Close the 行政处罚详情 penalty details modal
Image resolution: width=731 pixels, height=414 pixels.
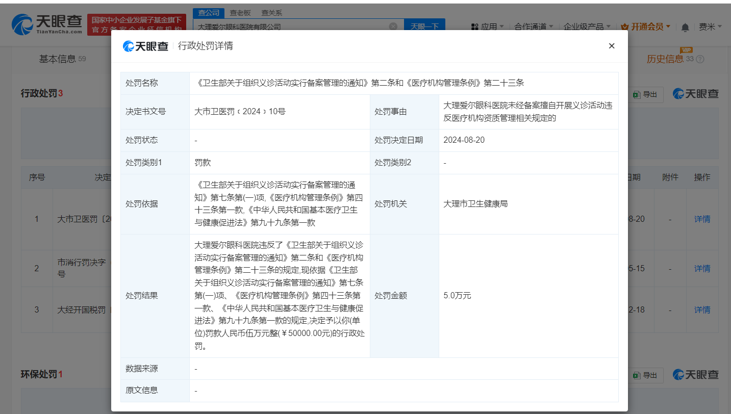(x=612, y=45)
